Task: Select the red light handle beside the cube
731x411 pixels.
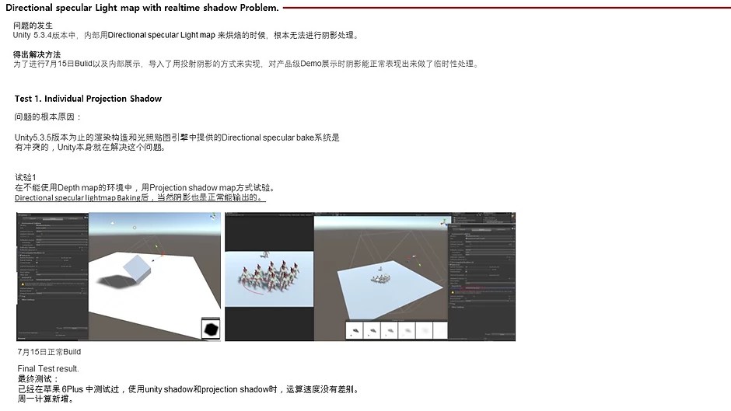Action: [162, 253]
